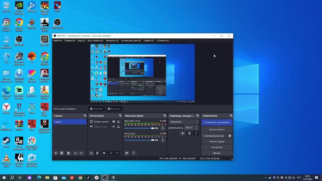This screenshot has height=181, width=322.
Task: Launch Steam from the desktop icon
Action: [6, 142]
